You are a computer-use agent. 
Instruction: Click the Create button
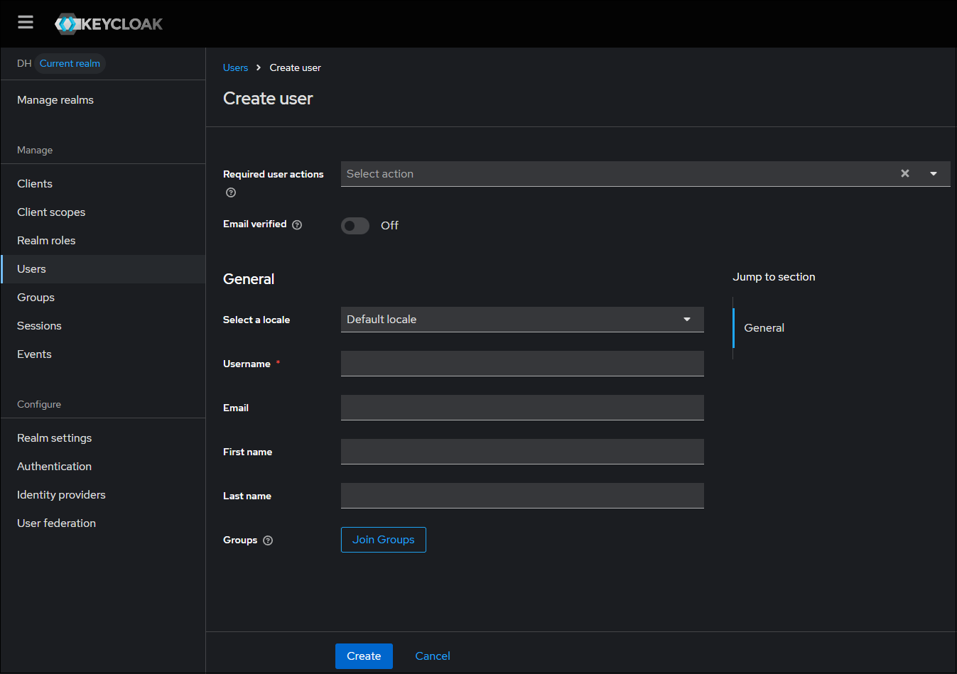[x=364, y=656]
